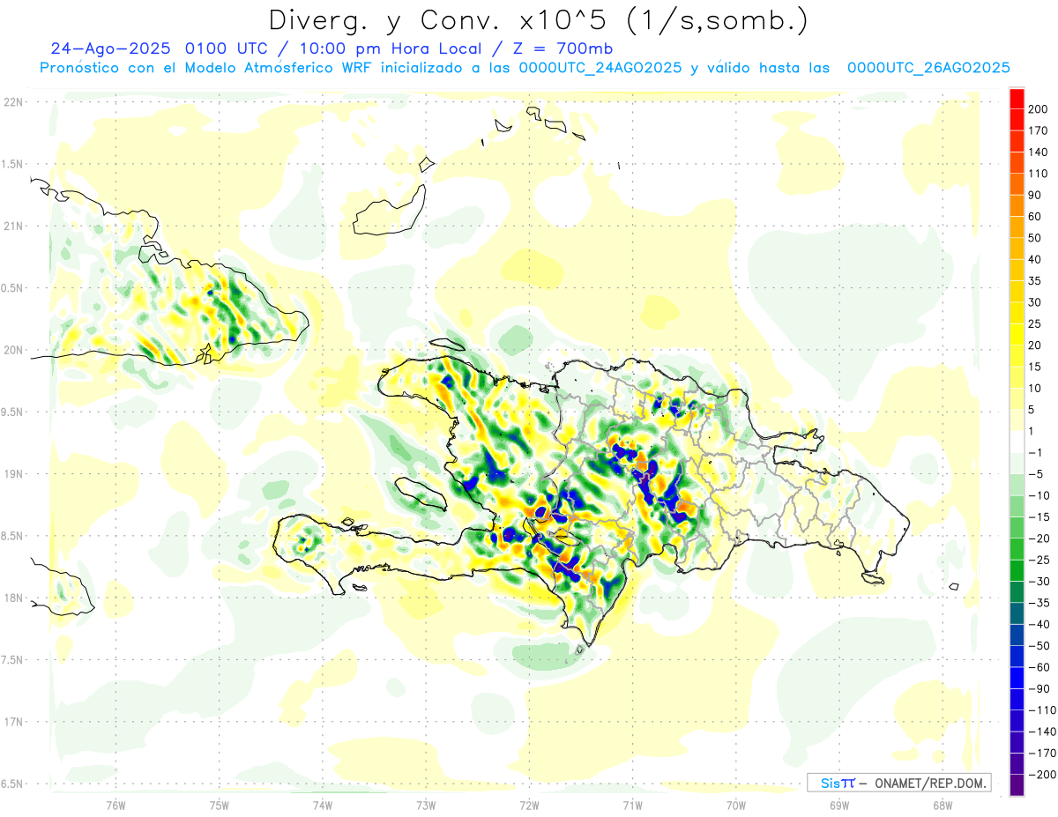Click the colorbar label "110"
Screen dimensions: 1058x817
1039,174
